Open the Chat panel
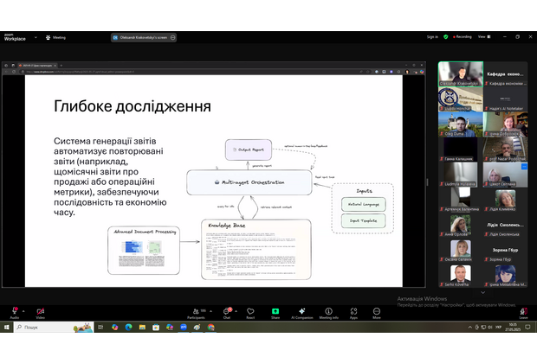 (x=227, y=311)
